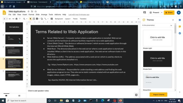Open the Google Slides home icon
This screenshot has height=103, width=183.
click(4, 13)
